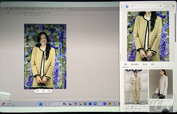Open the yellow KakaoTalk icon in the taskbar
The image size is (177, 114).
click(110, 104)
